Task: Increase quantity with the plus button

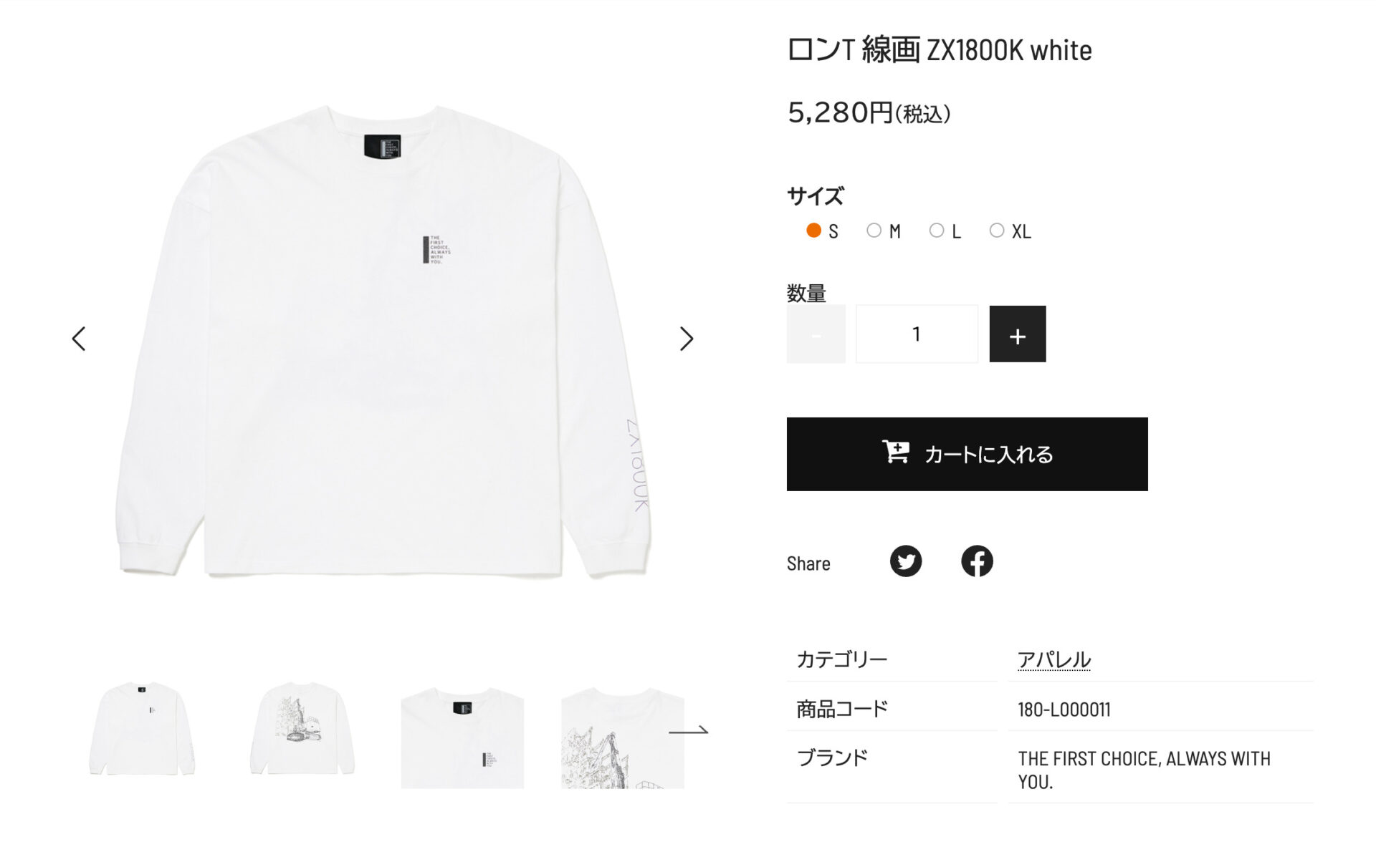Action: point(1018,334)
